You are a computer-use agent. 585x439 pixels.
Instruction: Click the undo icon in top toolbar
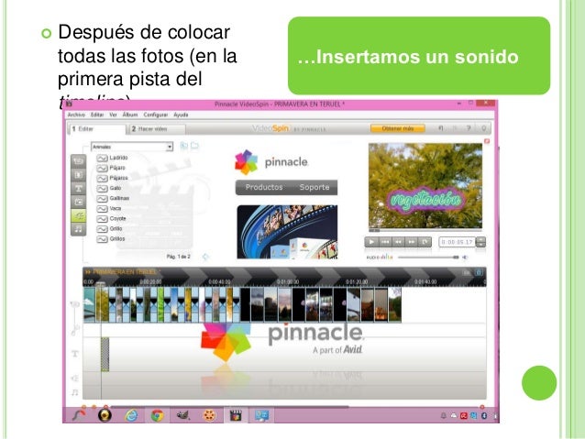tap(441, 128)
